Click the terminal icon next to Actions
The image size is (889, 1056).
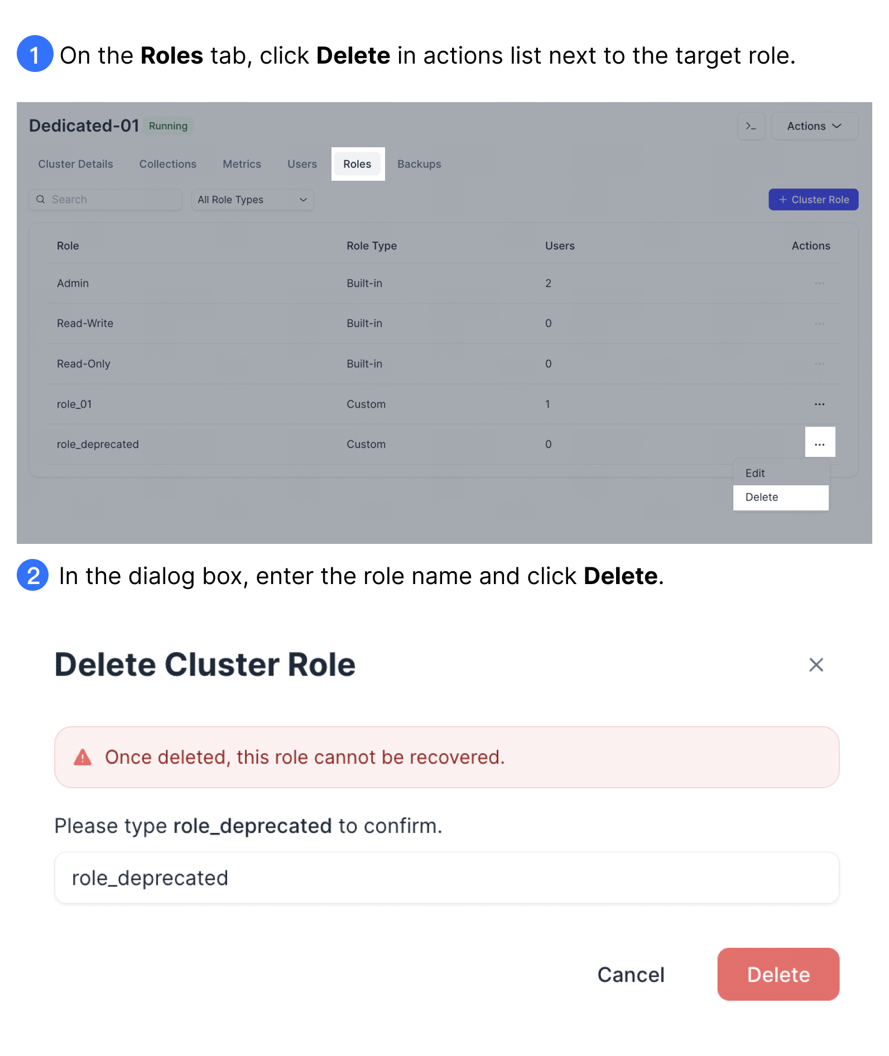pyautogui.click(x=751, y=126)
